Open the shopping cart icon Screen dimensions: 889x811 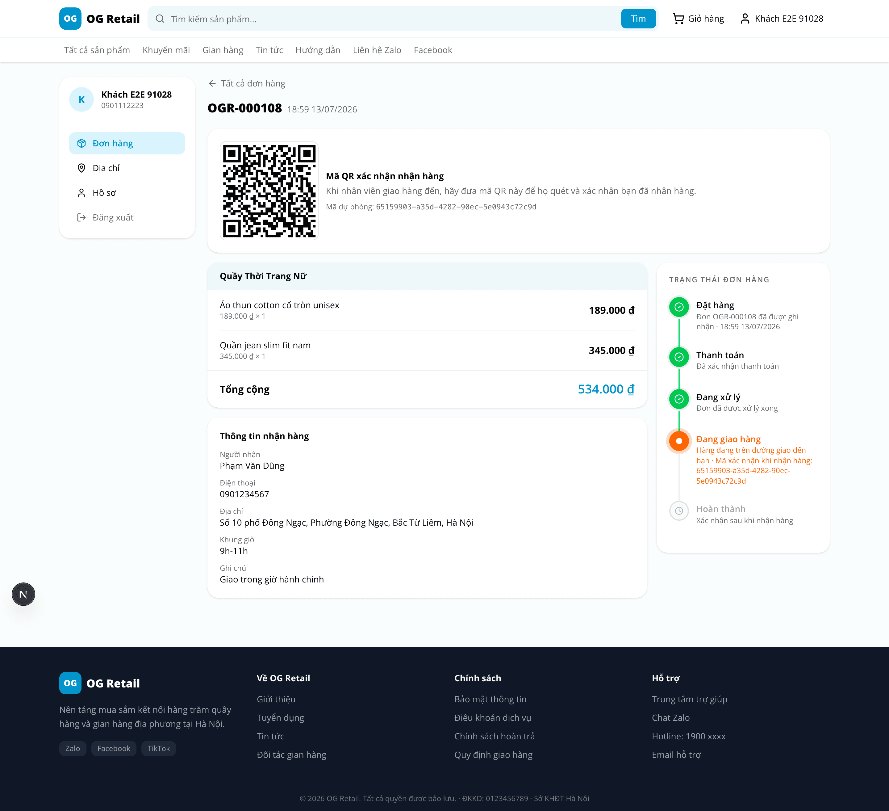[x=678, y=19]
